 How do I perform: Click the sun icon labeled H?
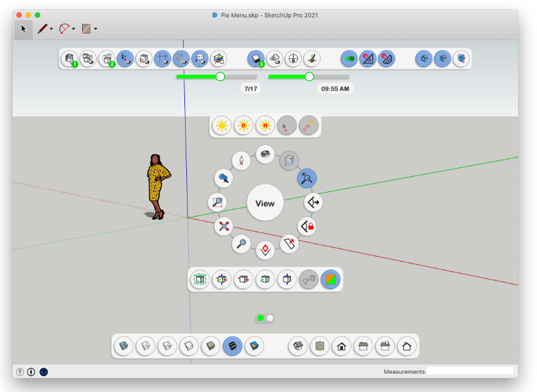[x=265, y=125]
